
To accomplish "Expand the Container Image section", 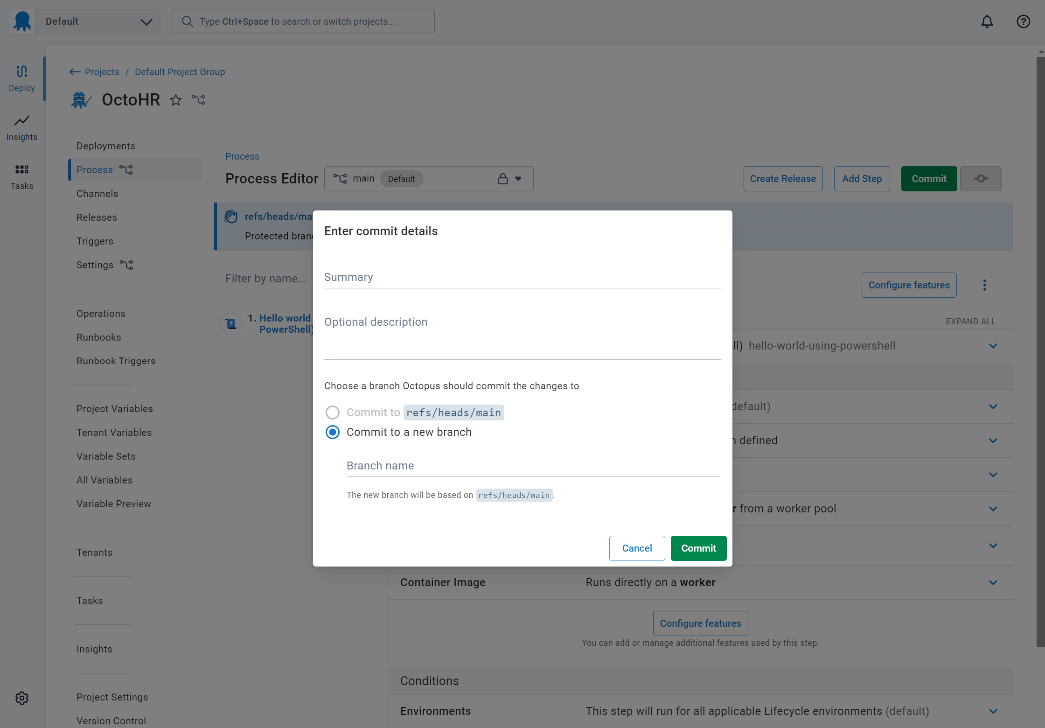I will tap(993, 582).
